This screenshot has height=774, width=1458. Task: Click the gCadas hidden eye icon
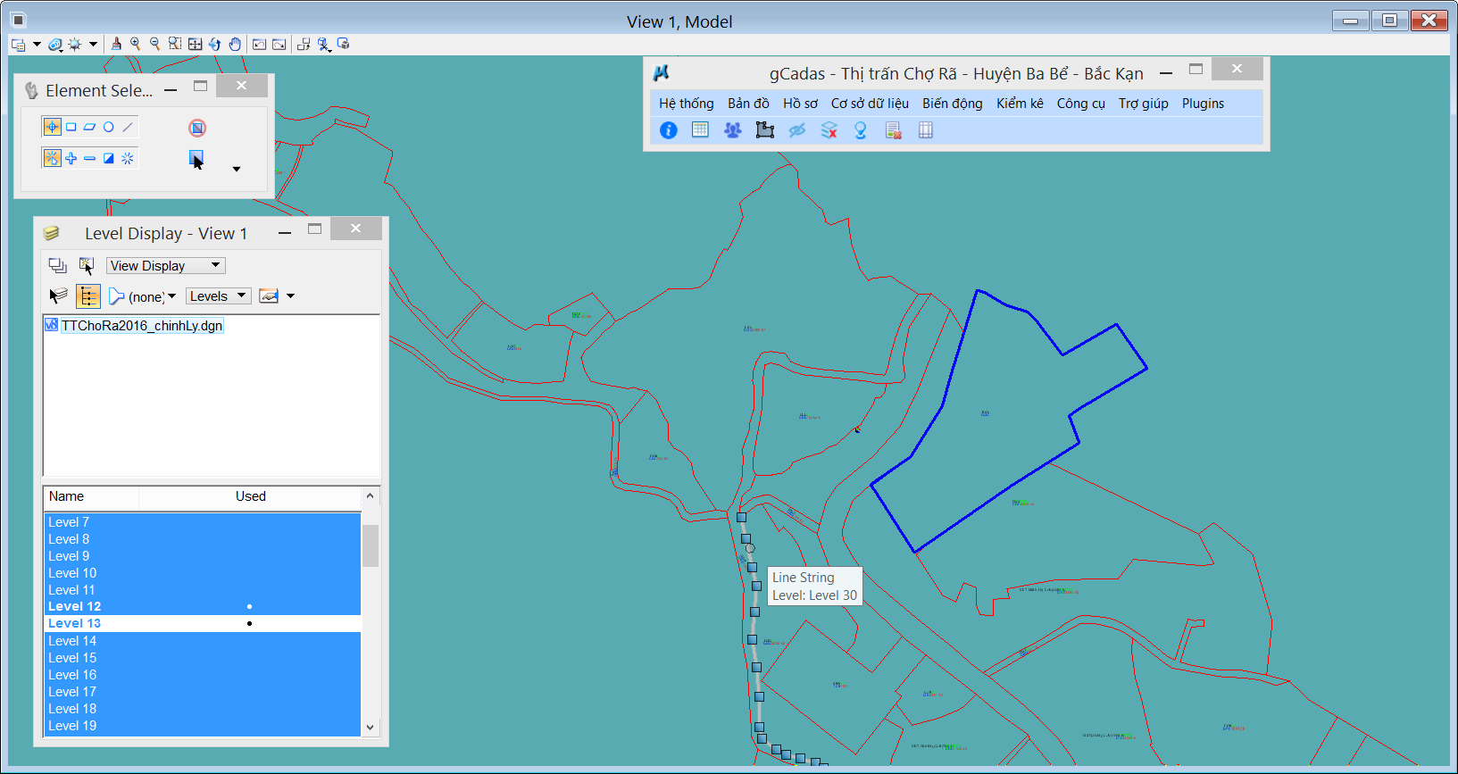point(796,130)
